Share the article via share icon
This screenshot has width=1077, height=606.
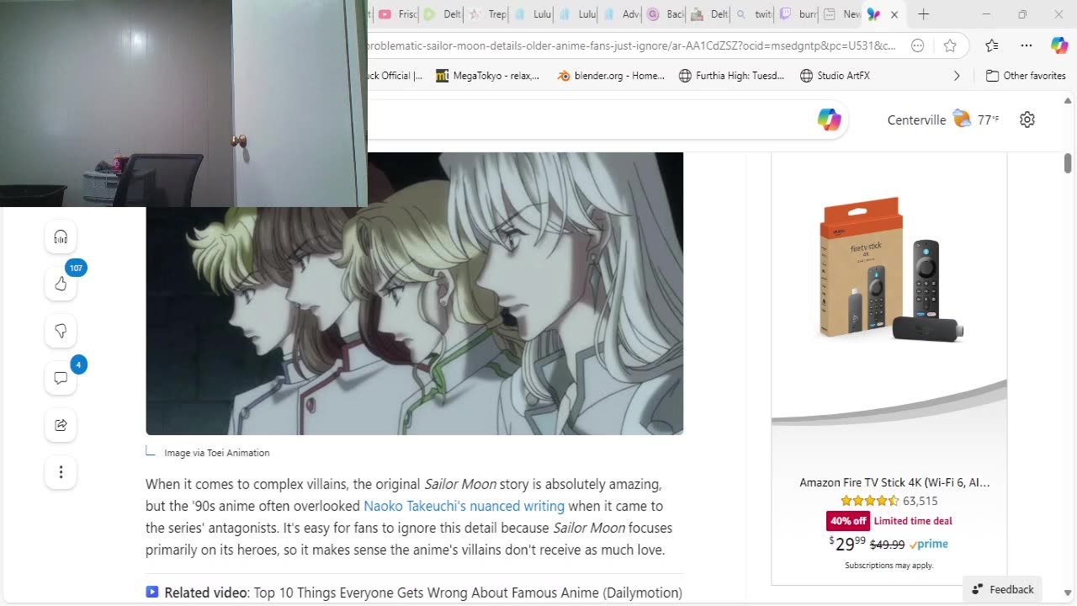61,425
